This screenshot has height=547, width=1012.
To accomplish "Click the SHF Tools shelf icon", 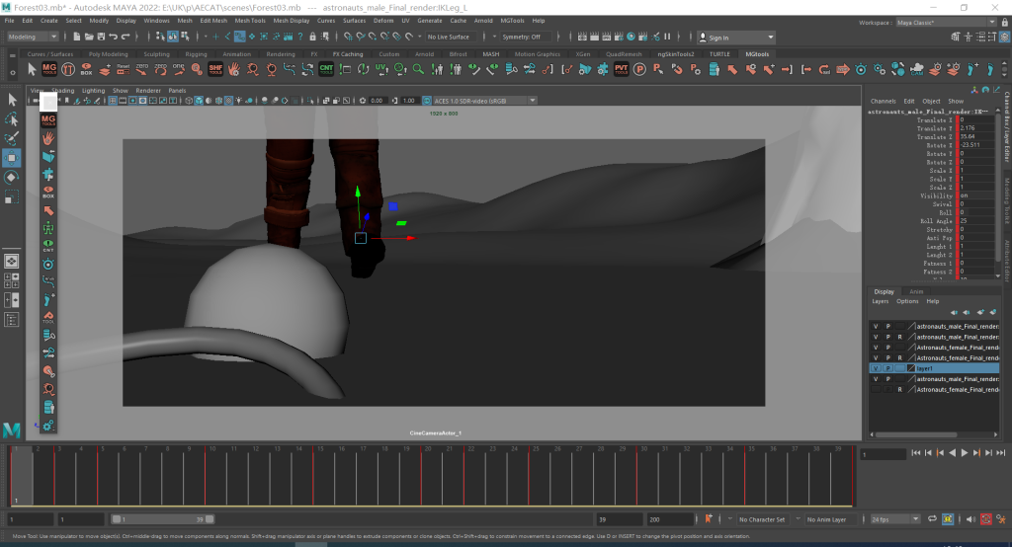I will pos(215,68).
